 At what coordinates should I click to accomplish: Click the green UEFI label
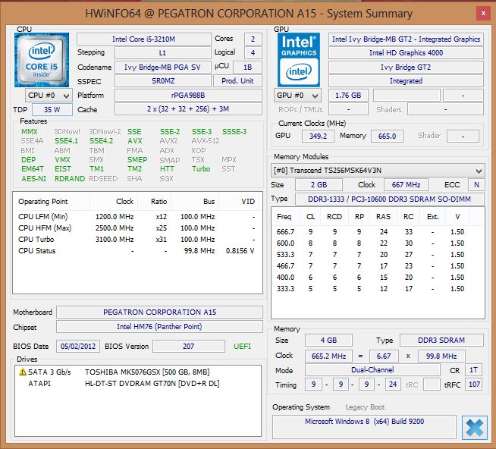pyautogui.click(x=242, y=346)
